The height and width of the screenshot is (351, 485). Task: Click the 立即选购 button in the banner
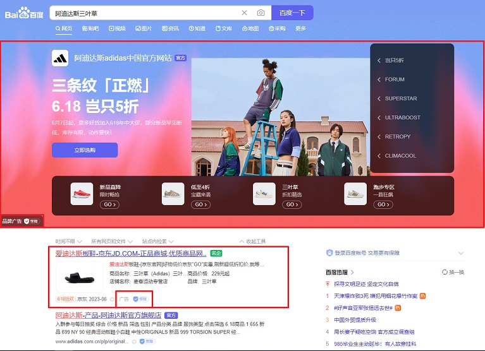(x=85, y=150)
